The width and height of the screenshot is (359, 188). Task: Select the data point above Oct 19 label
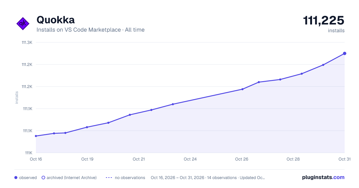click(x=87, y=127)
